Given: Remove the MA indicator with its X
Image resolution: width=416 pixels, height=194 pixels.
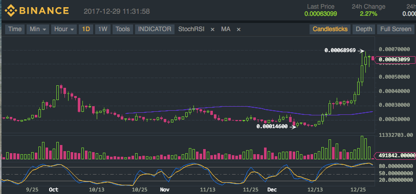Looking at the screenshot, I should (x=238, y=30).
